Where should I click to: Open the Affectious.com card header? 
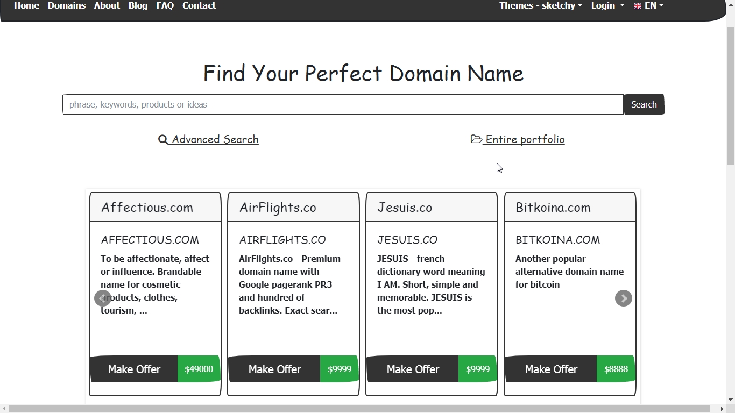coord(155,208)
